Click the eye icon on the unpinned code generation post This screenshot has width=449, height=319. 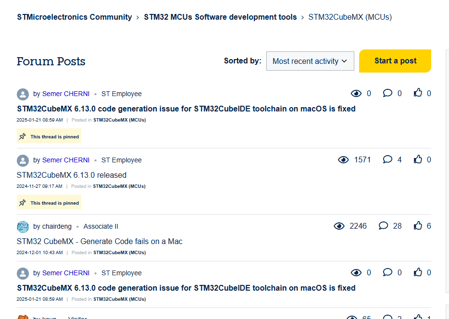[356, 273]
